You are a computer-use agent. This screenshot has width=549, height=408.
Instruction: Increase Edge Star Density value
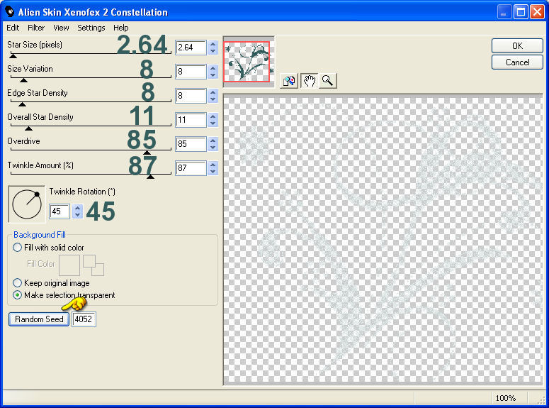coord(213,92)
